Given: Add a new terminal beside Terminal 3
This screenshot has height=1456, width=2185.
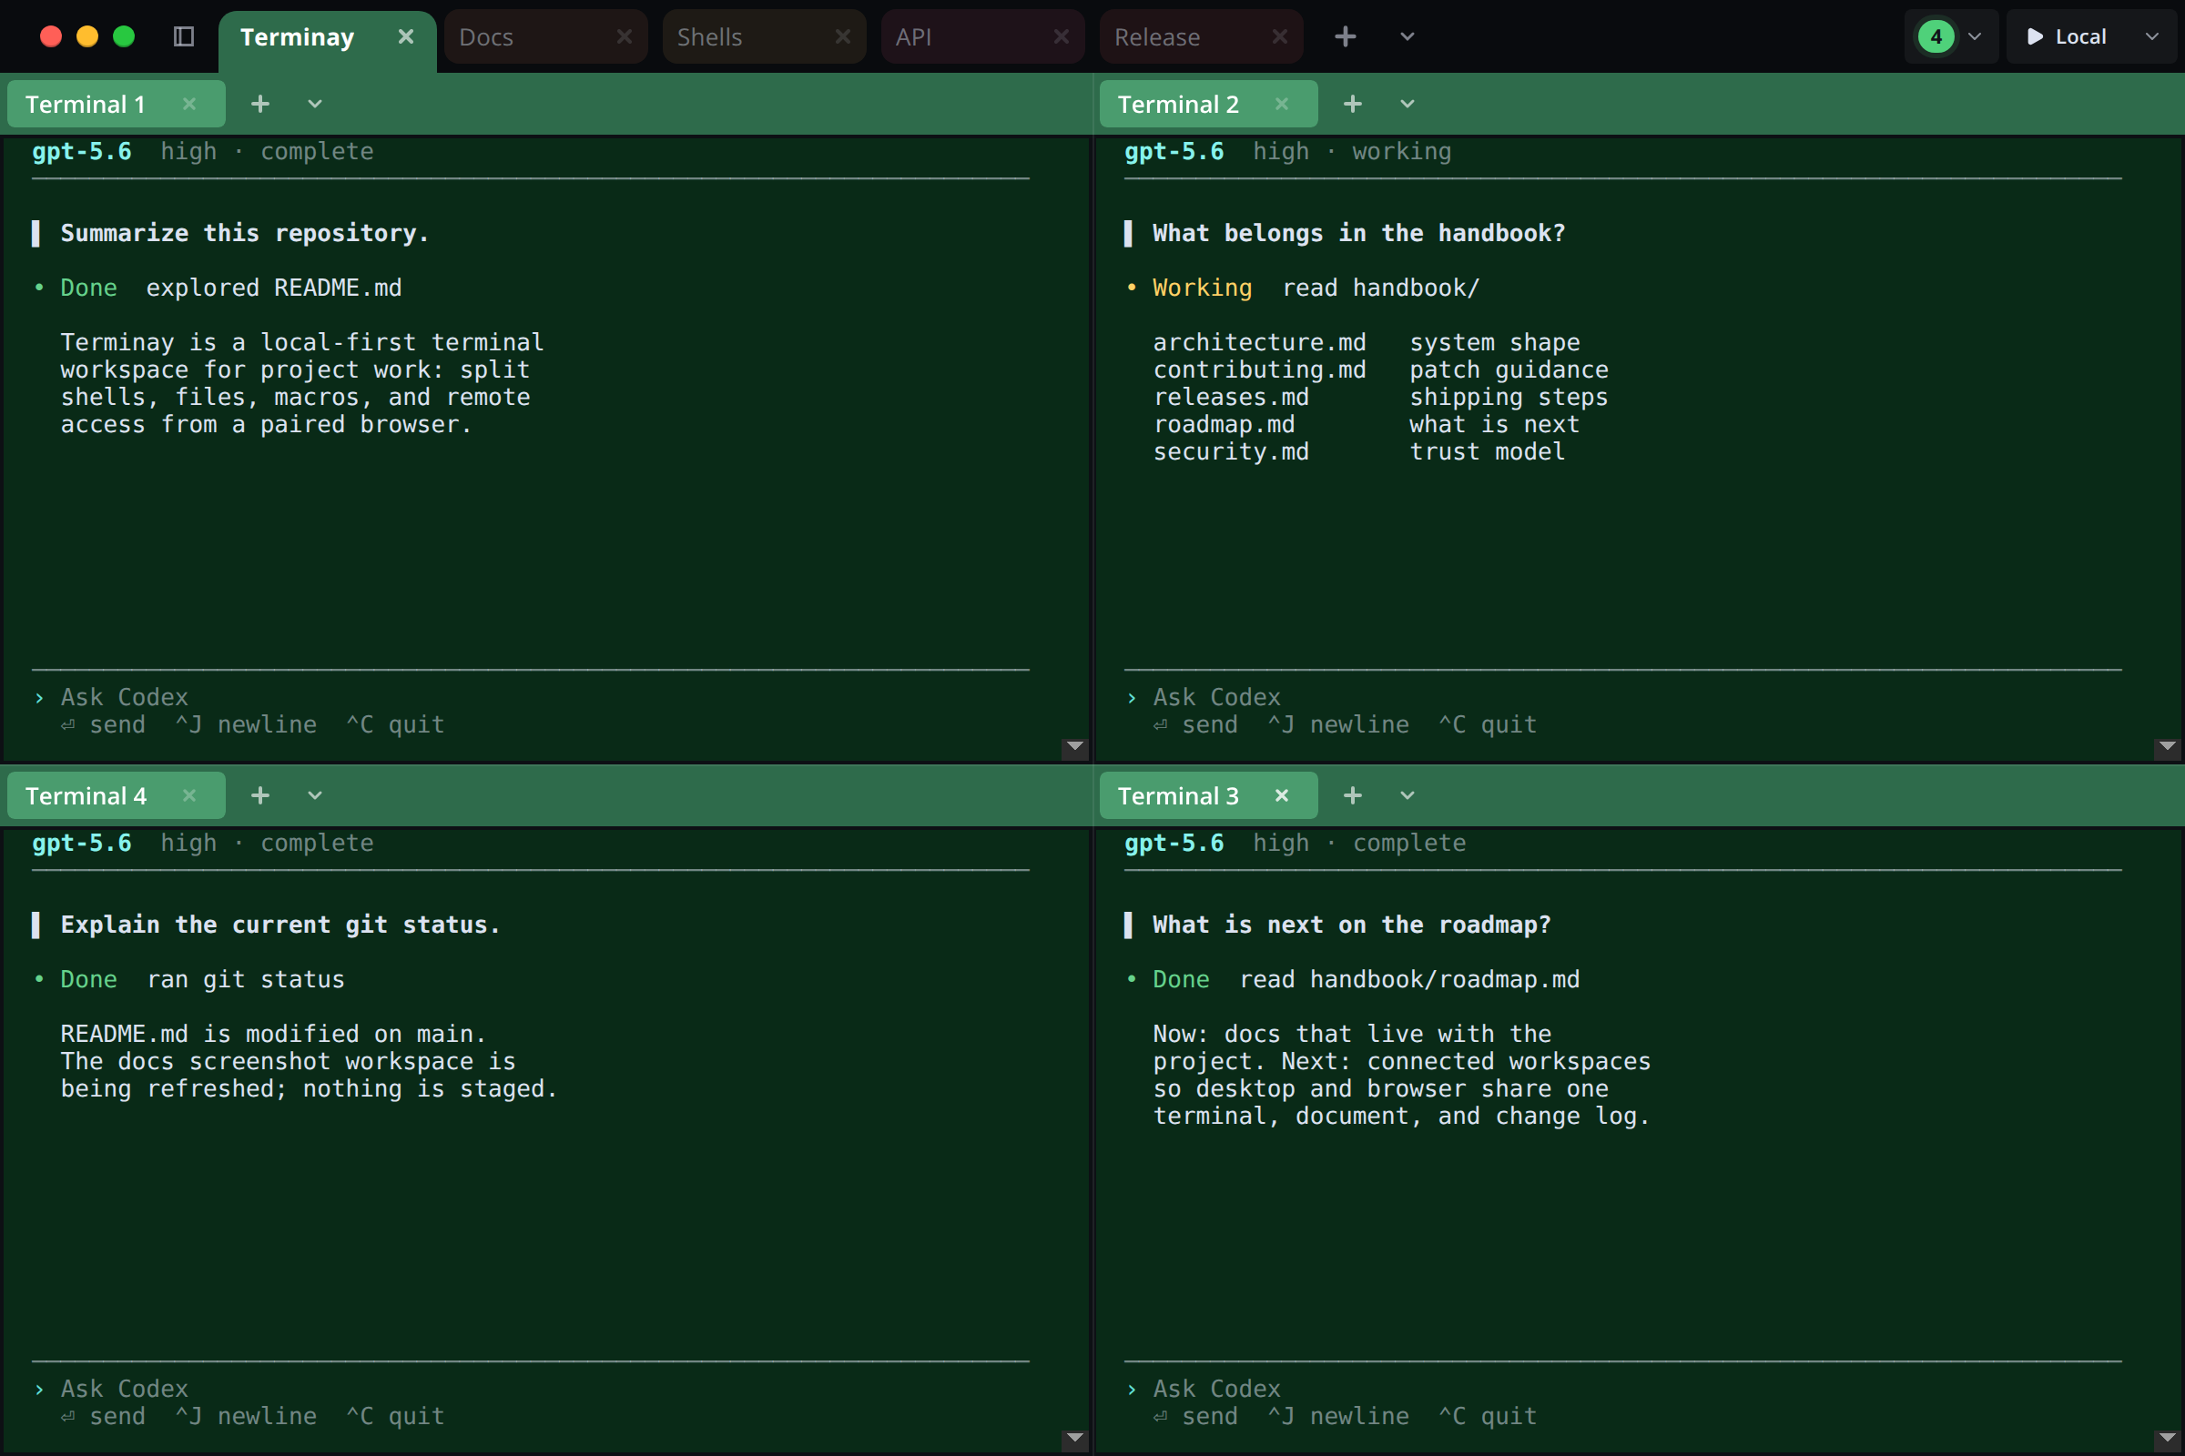Looking at the screenshot, I should [x=1353, y=795].
